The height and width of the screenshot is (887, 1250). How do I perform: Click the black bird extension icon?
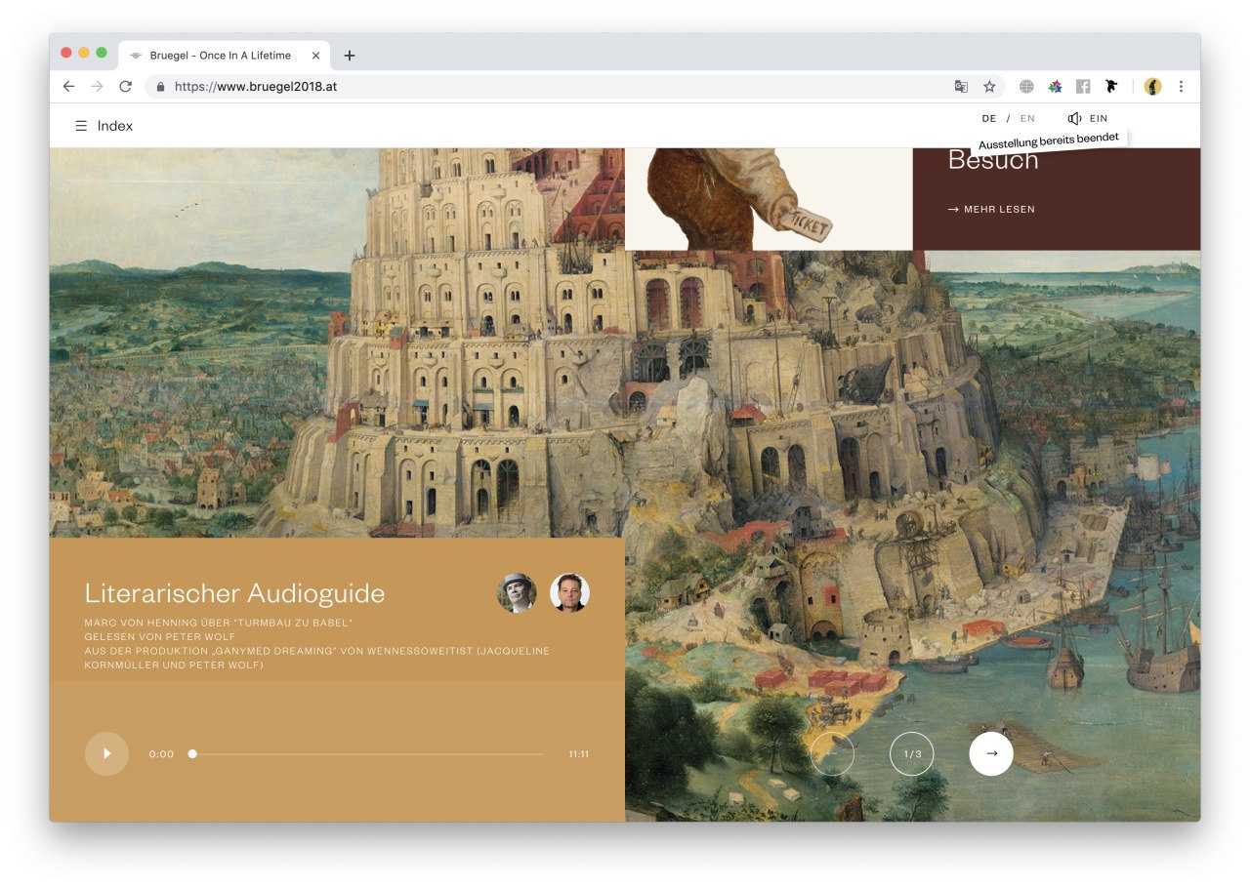(1111, 86)
